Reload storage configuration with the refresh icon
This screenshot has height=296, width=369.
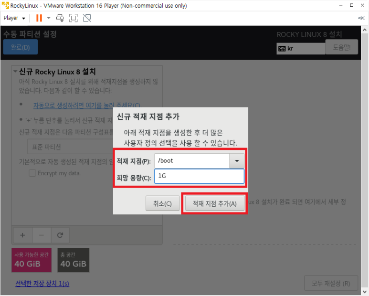60,235
